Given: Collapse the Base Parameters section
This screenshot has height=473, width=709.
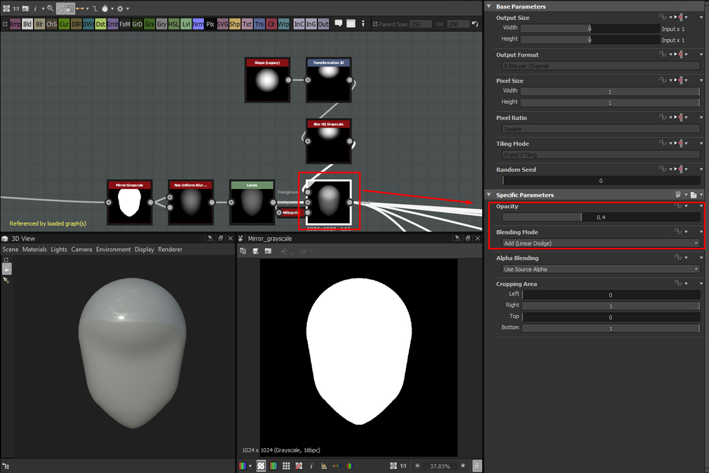Looking at the screenshot, I should coord(489,7).
